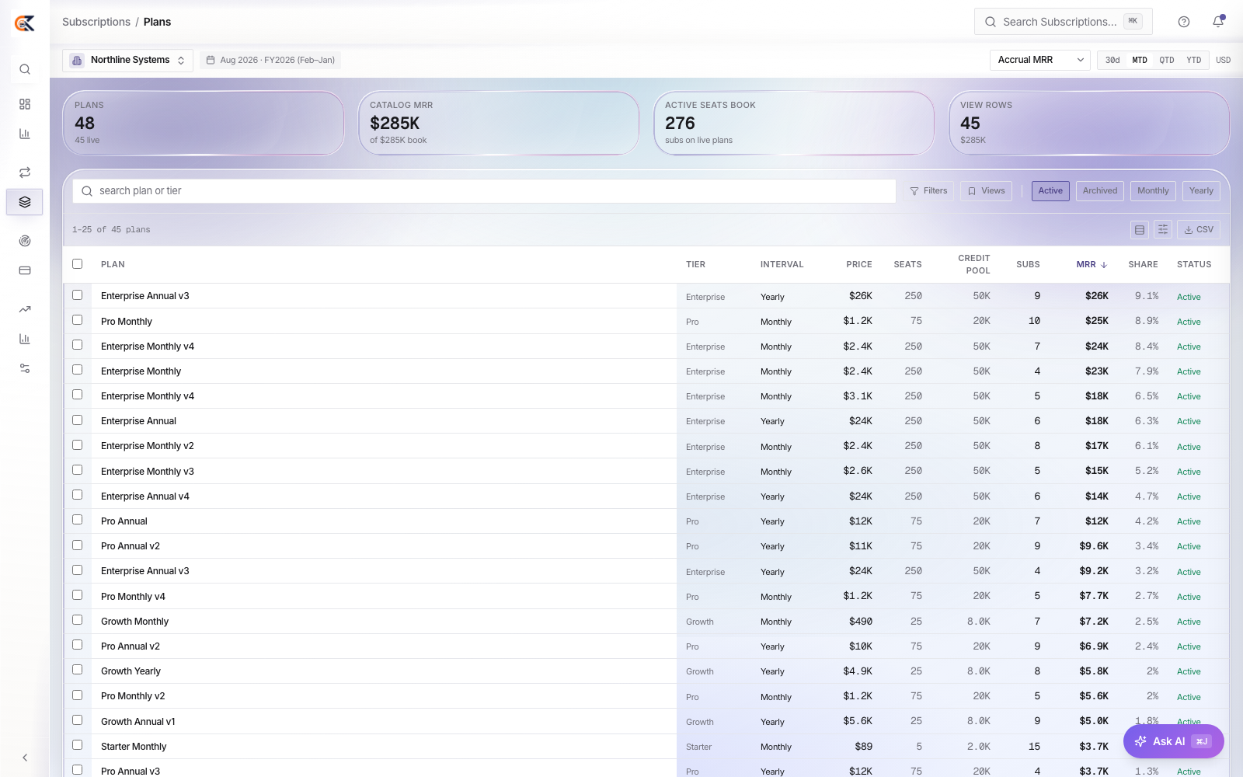
Task: Sort by the INTERVAL column header
Action: tap(782, 265)
